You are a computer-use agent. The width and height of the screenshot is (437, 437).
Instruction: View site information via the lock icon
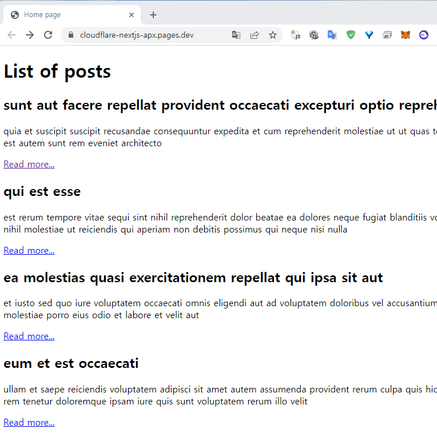[x=71, y=35]
